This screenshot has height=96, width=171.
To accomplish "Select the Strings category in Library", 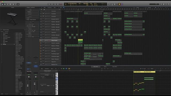I will point(5,44).
